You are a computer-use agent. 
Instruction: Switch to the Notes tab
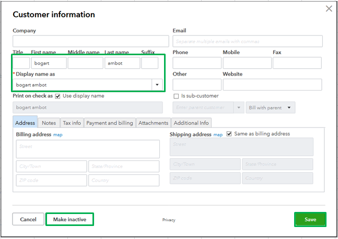pyautogui.click(x=49, y=123)
